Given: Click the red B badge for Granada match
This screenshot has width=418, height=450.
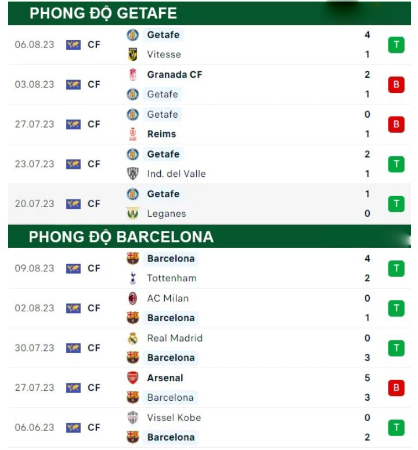Looking at the screenshot, I should [x=396, y=84].
